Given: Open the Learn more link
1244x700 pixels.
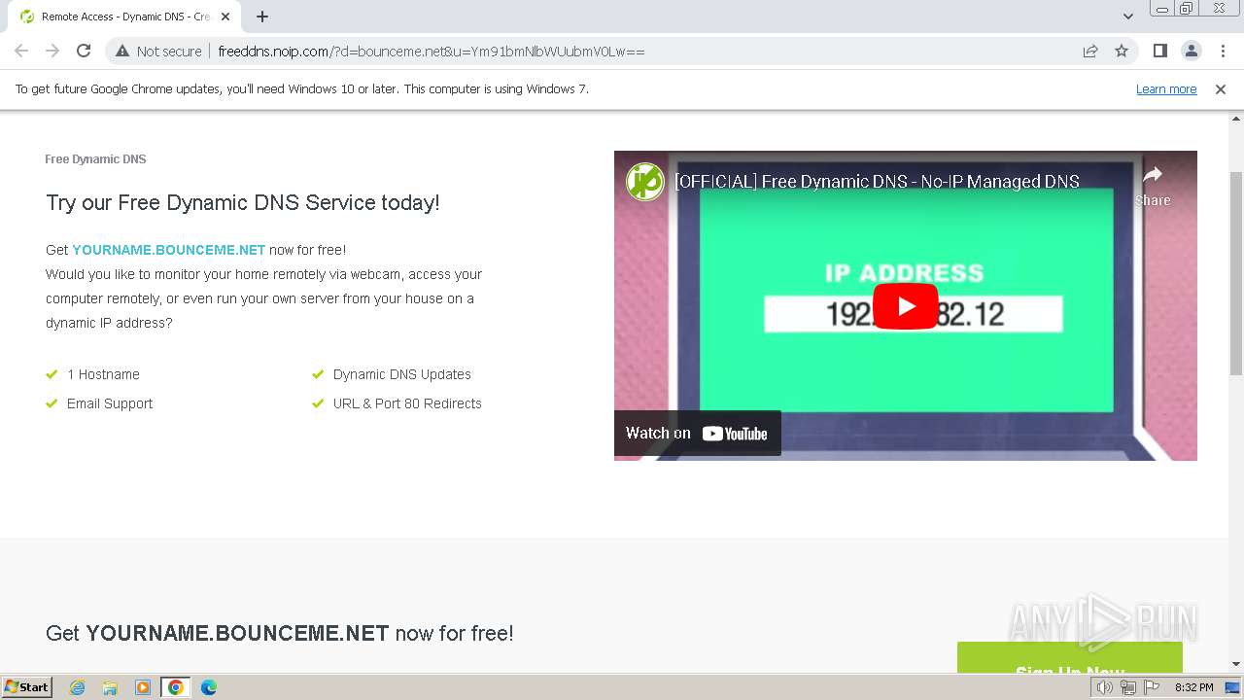Looking at the screenshot, I should click(x=1166, y=88).
